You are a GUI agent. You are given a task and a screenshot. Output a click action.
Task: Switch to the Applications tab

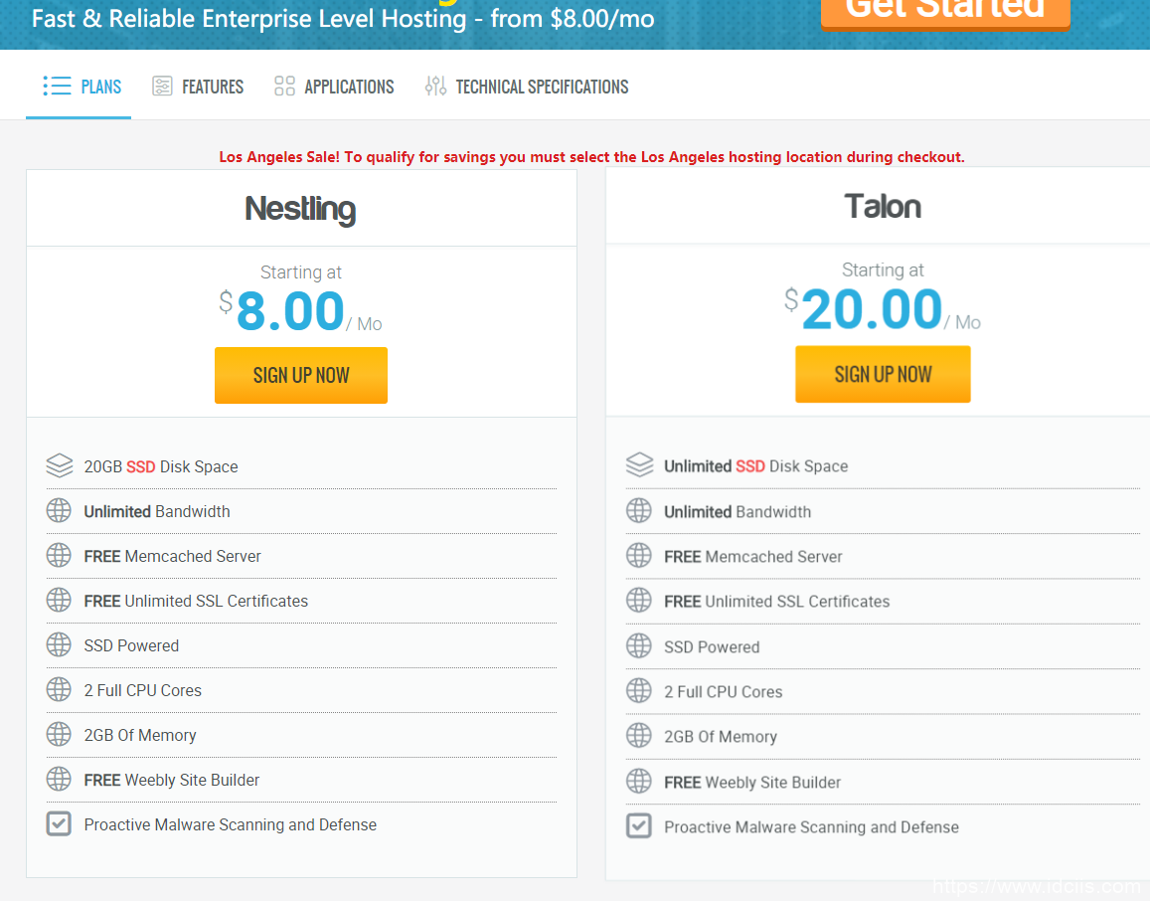click(348, 87)
